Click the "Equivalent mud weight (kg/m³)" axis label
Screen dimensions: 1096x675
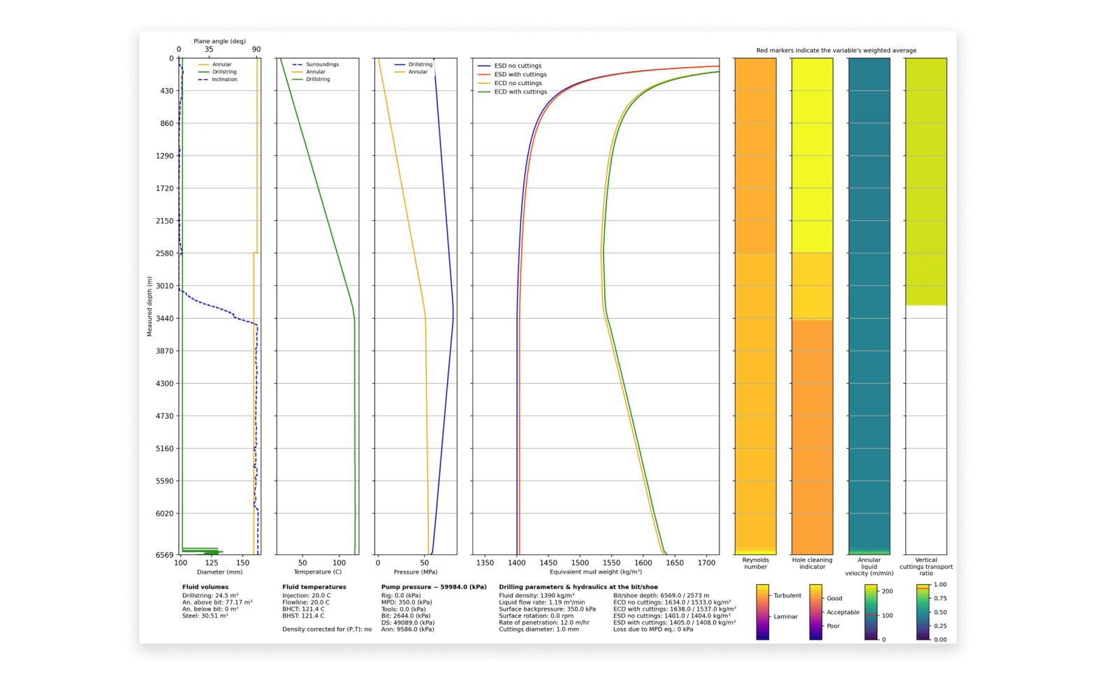(x=595, y=572)
